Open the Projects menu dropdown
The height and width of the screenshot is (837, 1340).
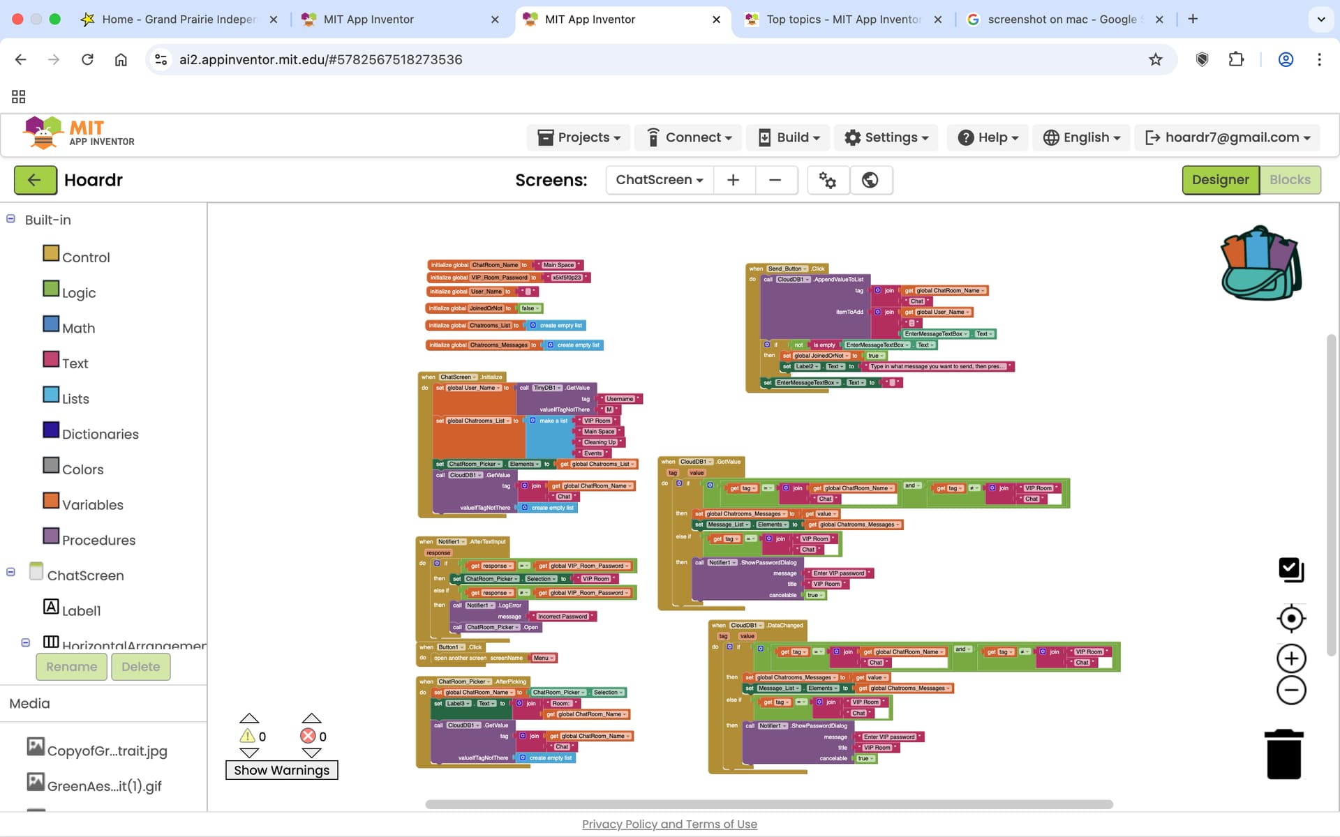[x=579, y=137]
